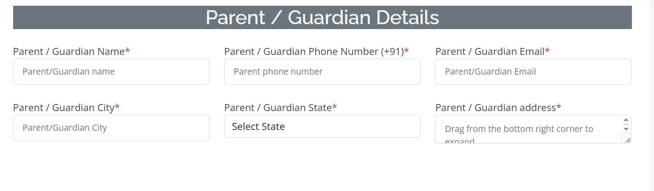Image resolution: width=654 pixels, height=191 pixels.
Task: Click the Parent / Guardian City label
Action: [x=64, y=107]
